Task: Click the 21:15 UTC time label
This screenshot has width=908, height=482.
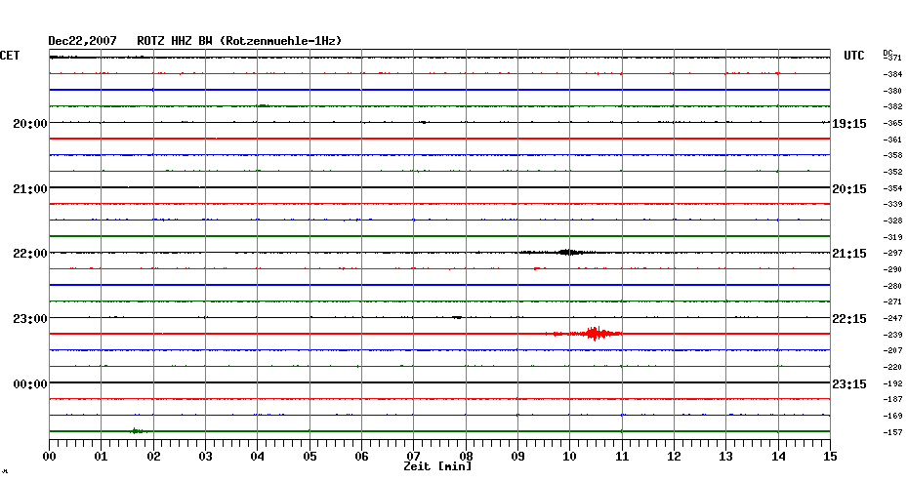Action: pyautogui.click(x=849, y=254)
